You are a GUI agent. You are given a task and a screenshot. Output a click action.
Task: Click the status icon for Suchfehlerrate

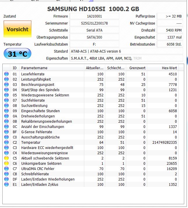(x=6, y=100)
